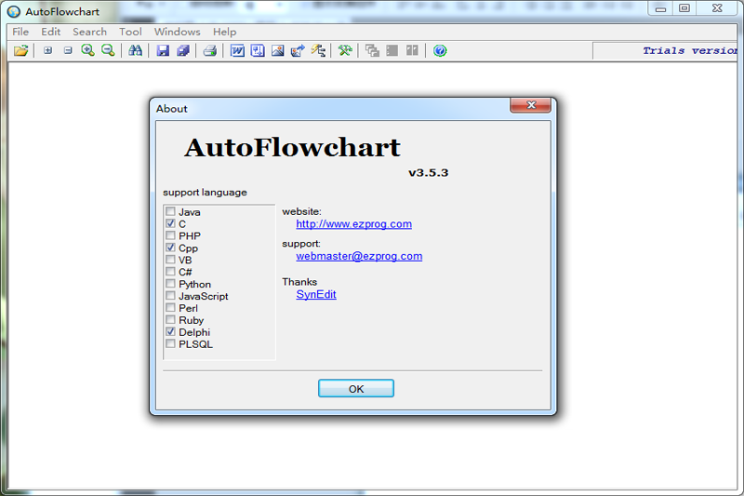Zoom out with the magnifier minus icon
744x496 pixels.
coord(108,50)
